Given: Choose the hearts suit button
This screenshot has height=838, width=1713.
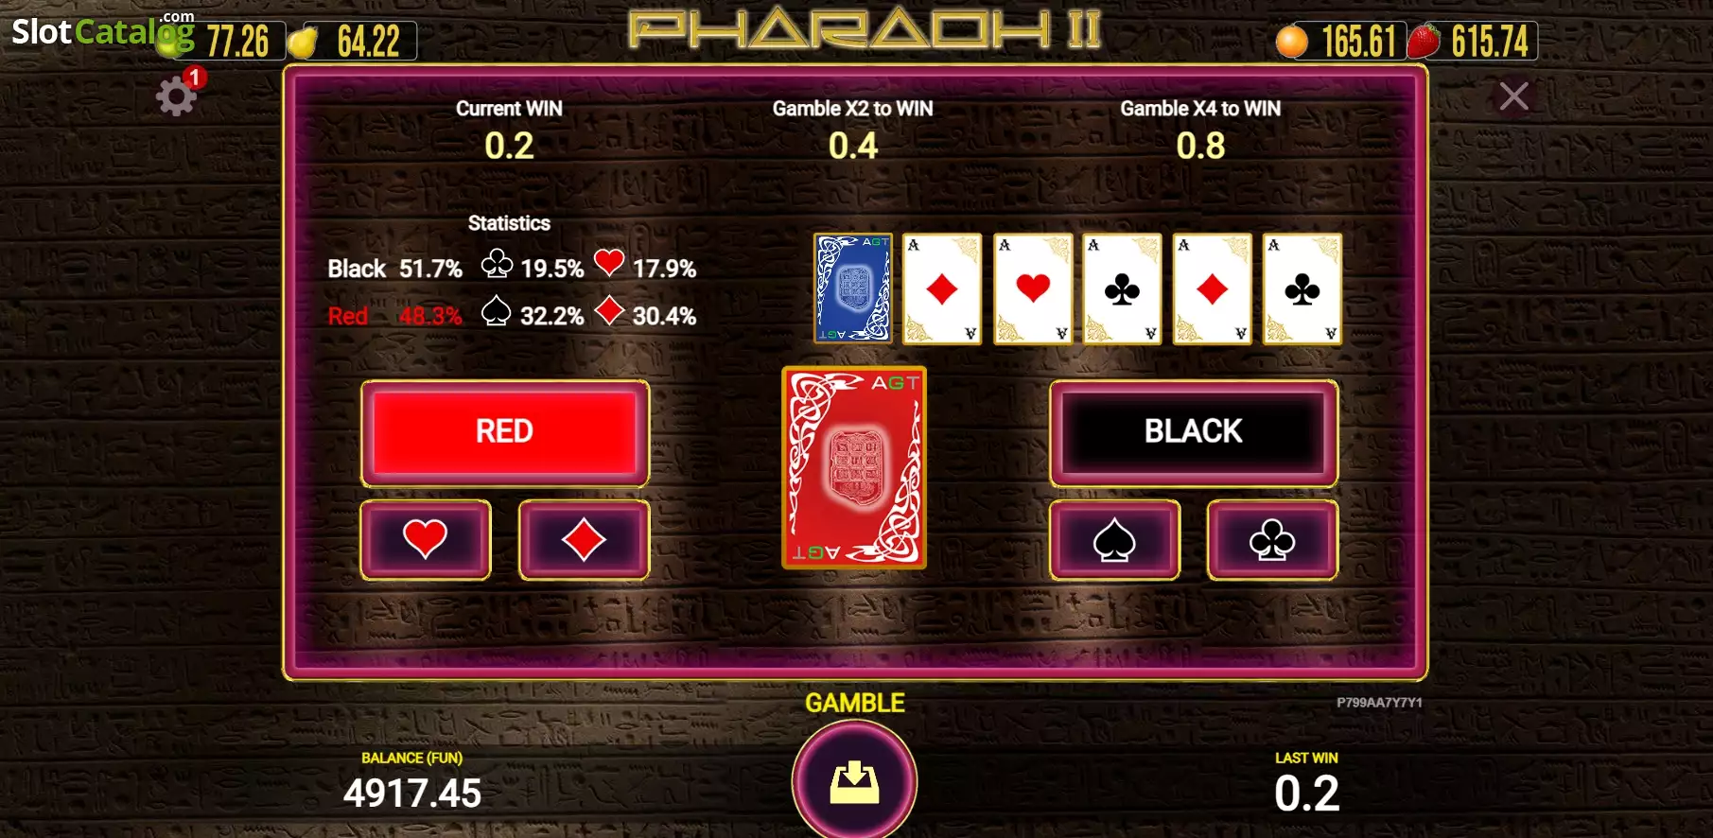Looking at the screenshot, I should (x=426, y=539).
